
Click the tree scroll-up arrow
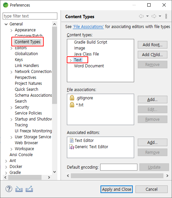pos(54,24)
